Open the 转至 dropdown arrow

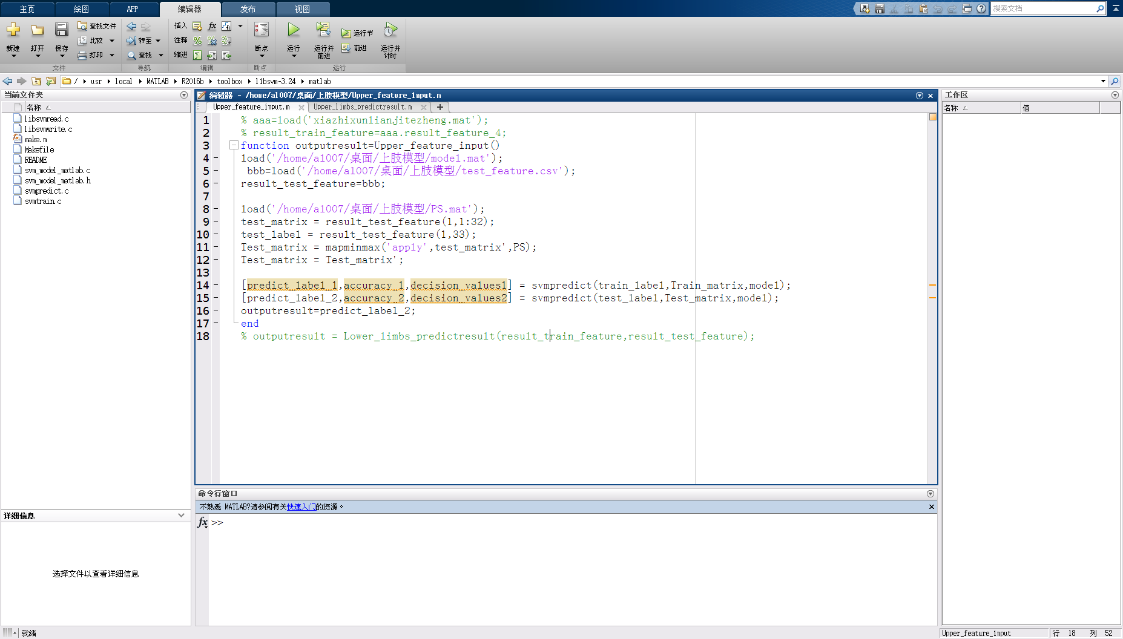(158, 41)
